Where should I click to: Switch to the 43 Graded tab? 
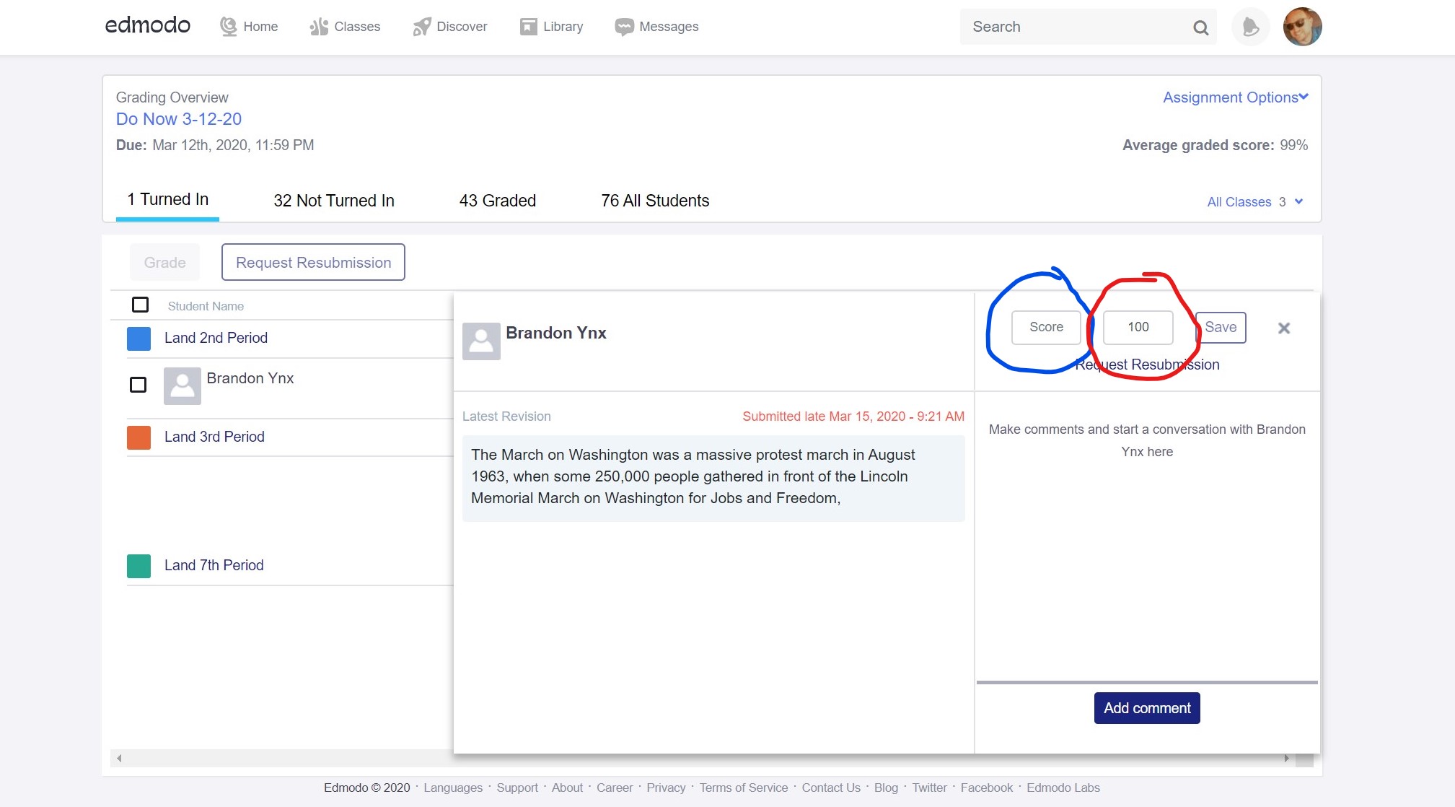coord(497,201)
